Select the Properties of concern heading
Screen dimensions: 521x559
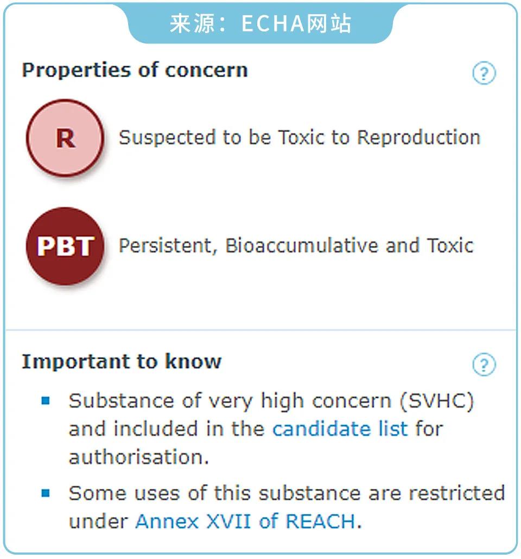tap(135, 70)
